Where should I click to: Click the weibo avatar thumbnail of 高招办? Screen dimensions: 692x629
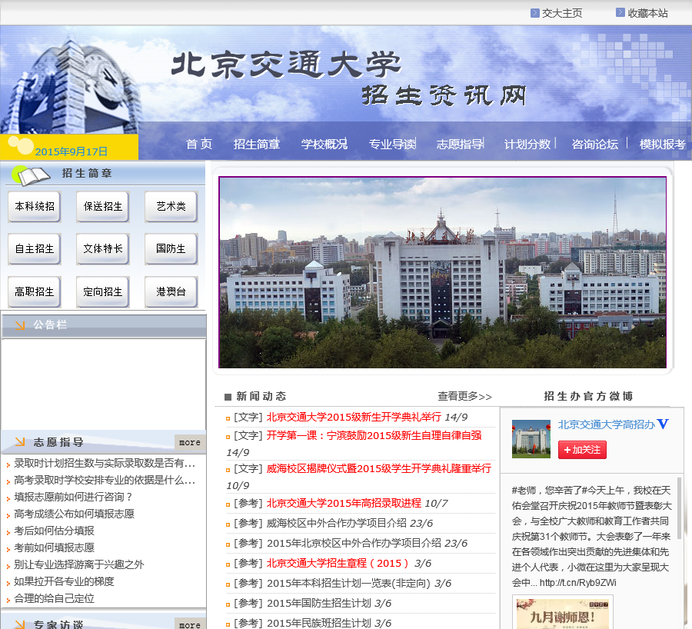coord(531,439)
